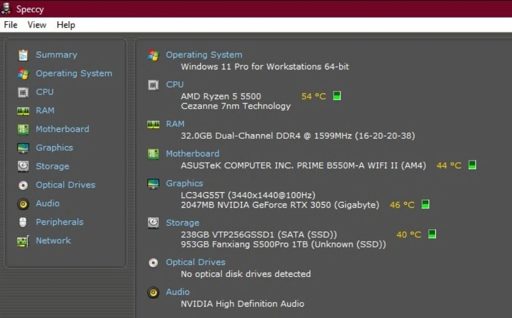Click 'AMD Ryzen 5 5500' text
Viewport: 512px width, 318px height.
point(221,96)
